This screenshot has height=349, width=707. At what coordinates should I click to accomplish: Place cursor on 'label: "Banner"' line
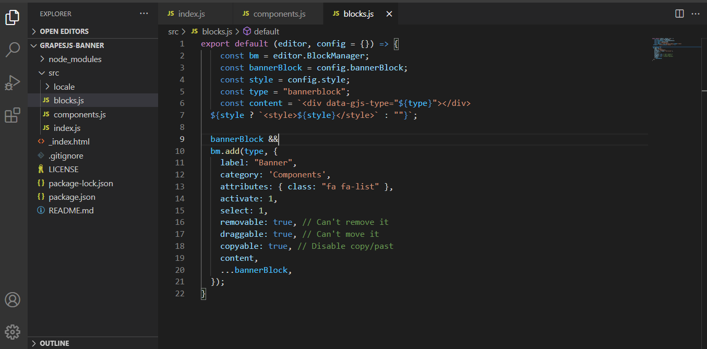258,163
